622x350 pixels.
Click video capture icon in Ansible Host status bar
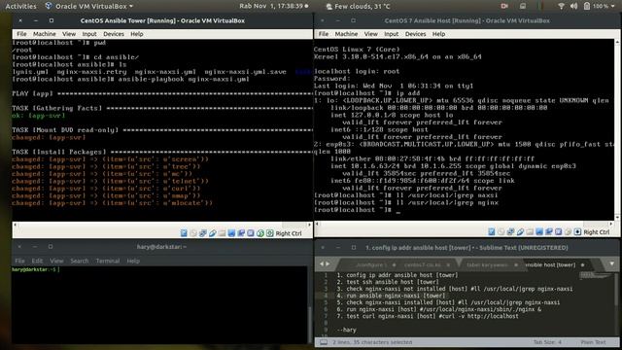point(548,231)
